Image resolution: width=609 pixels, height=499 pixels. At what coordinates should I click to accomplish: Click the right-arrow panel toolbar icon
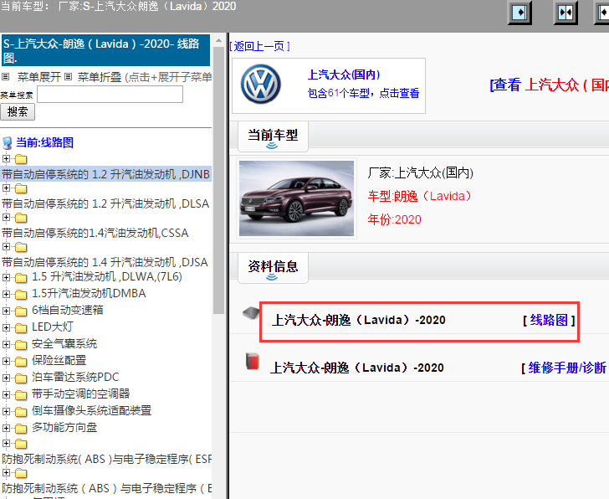pos(519,13)
